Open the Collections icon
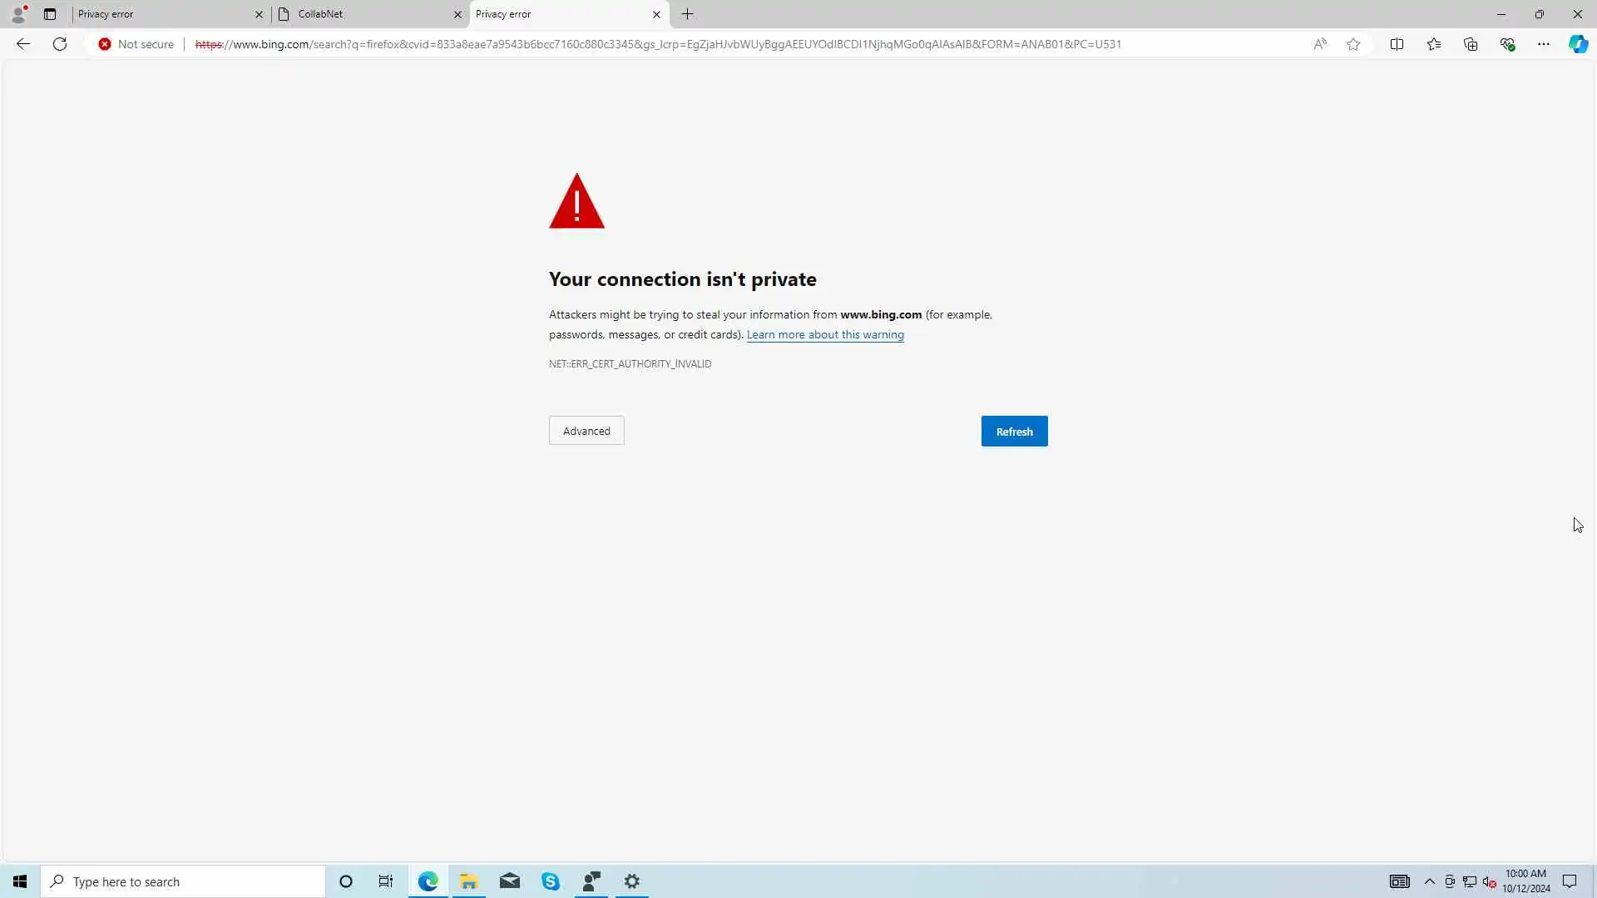1597x898 pixels. point(1471,44)
